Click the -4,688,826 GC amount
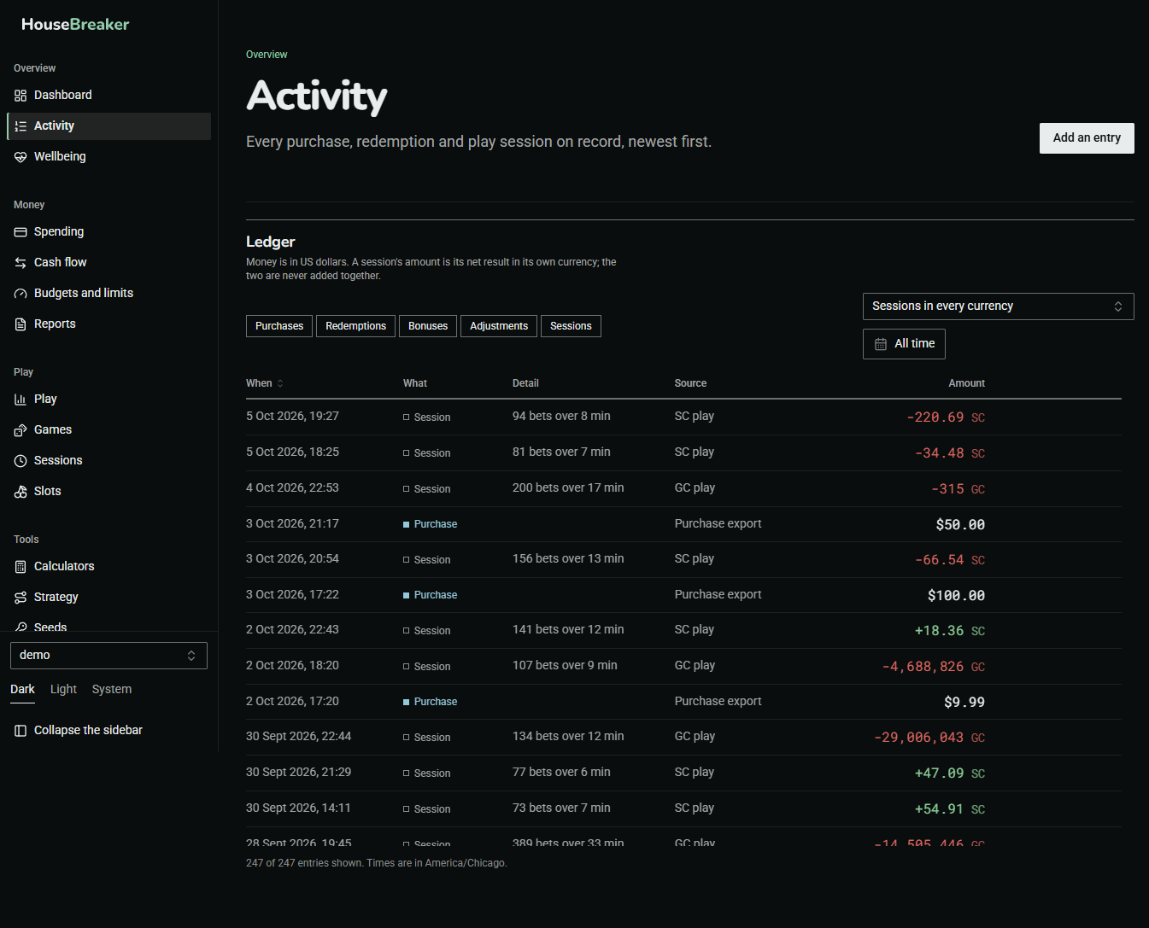1149x928 pixels. tap(933, 667)
